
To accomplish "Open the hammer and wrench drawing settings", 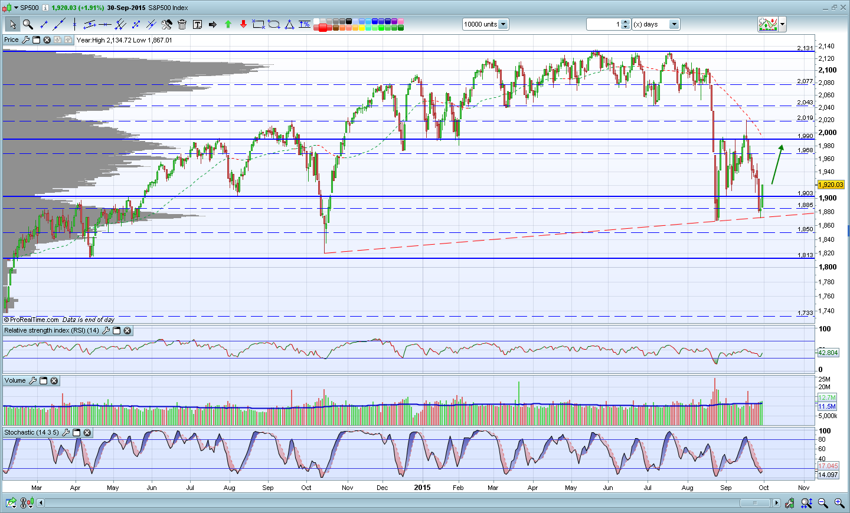I will [x=166, y=24].
